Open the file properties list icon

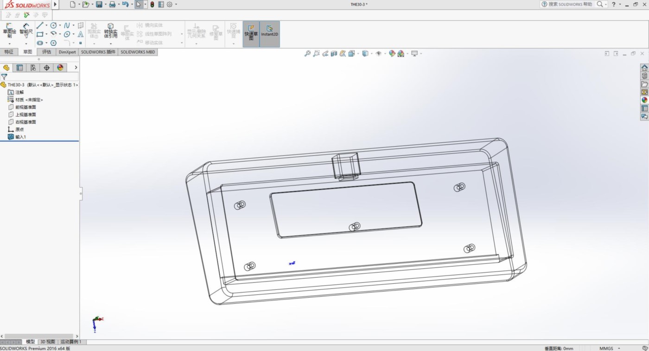click(161, 4)
